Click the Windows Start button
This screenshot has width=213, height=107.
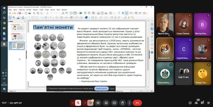[x=4, y=8]
